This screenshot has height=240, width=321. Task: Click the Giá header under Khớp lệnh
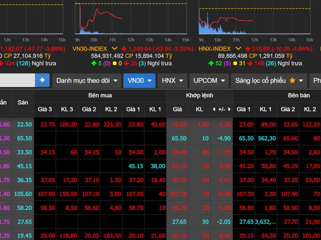(178, 109)
